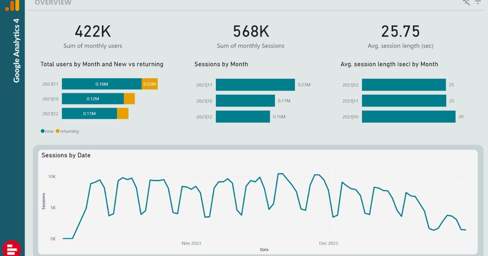Click the '0K' y-axis label

[53, 239]
